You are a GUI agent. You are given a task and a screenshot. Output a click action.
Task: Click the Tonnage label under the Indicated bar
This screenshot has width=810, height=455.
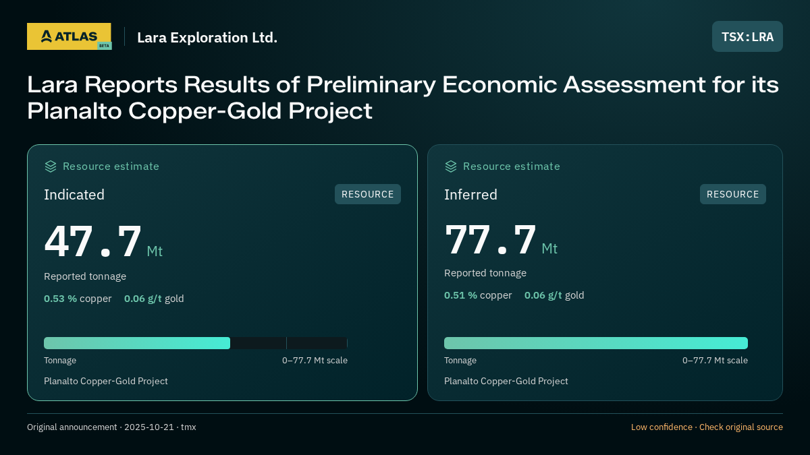tap(60, 361)
